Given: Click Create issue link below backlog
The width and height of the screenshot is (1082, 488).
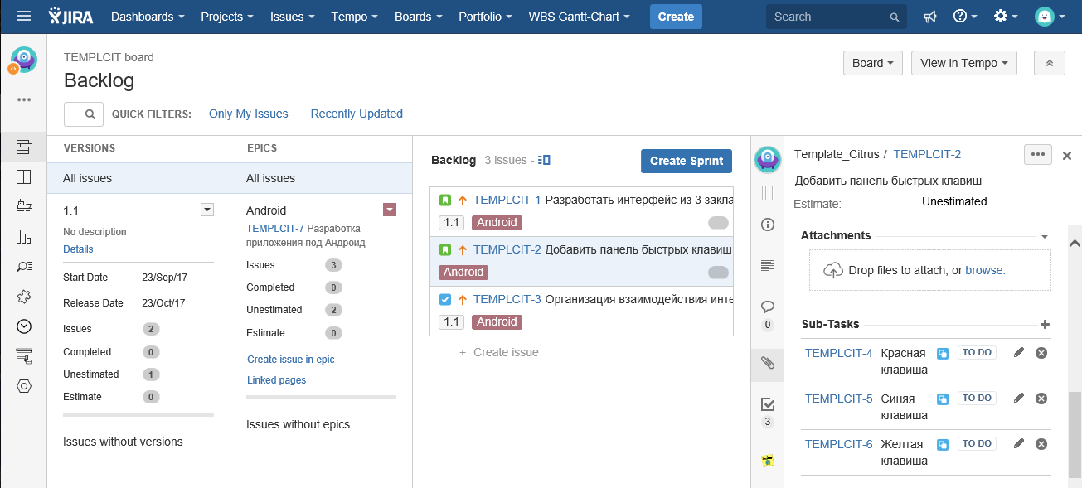Looking at the screenshot, I should tap(499, 352).
